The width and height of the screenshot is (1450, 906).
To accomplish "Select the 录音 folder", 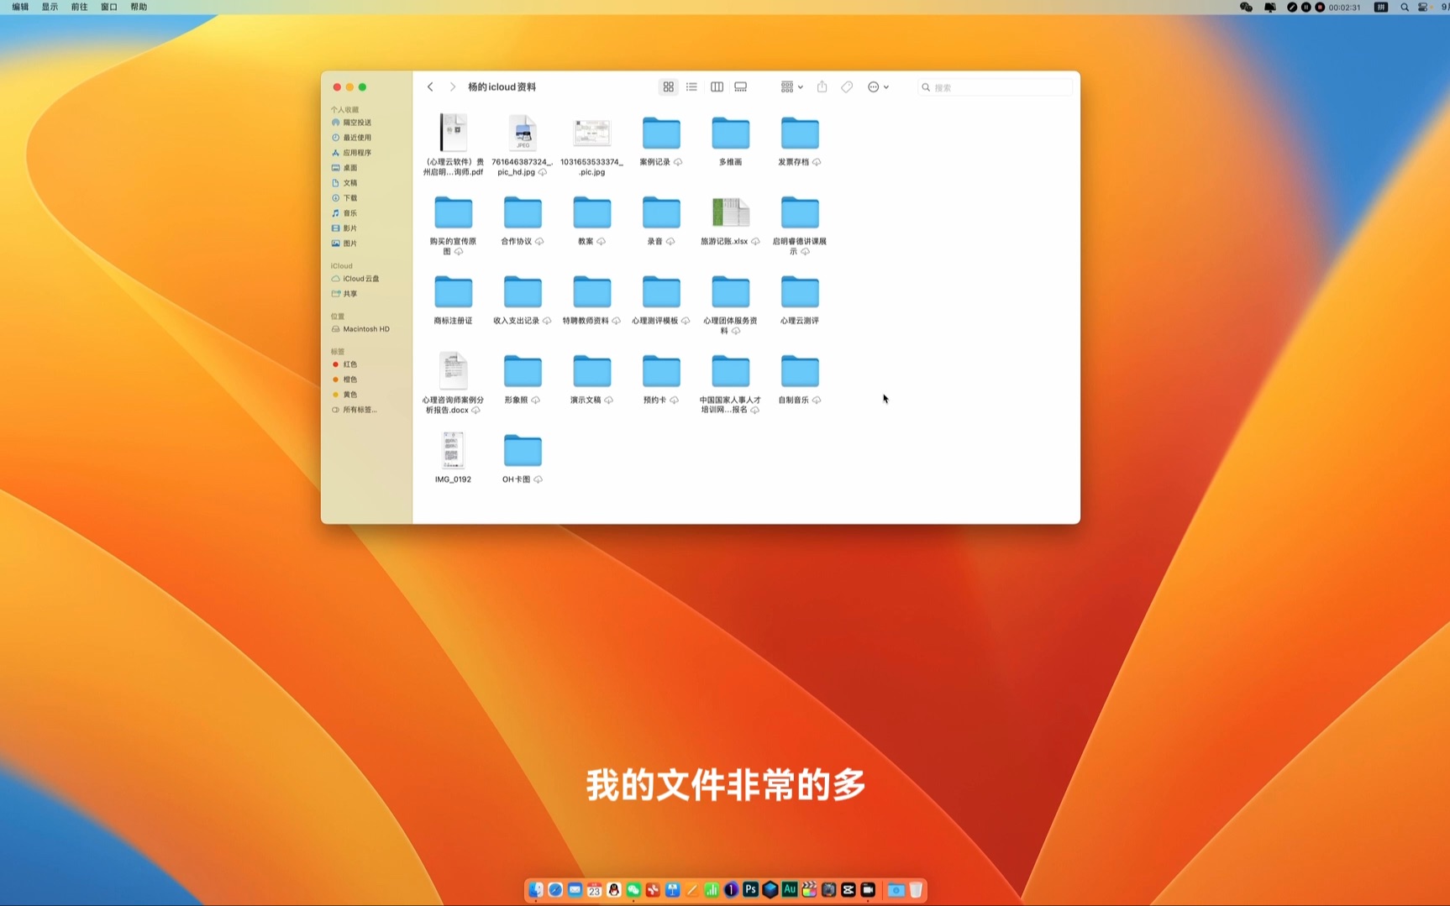I will click(661, 213).
